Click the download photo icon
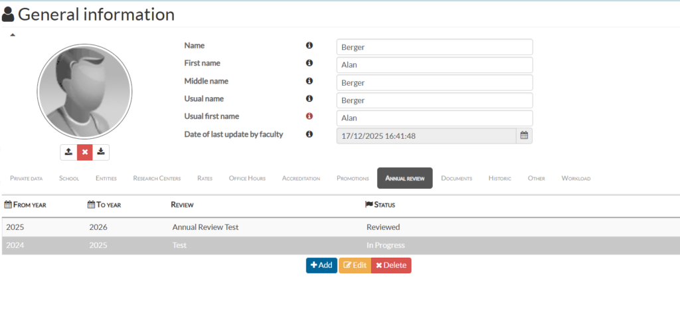The width and height of the screenshot is (680, 321). (101, 152)
